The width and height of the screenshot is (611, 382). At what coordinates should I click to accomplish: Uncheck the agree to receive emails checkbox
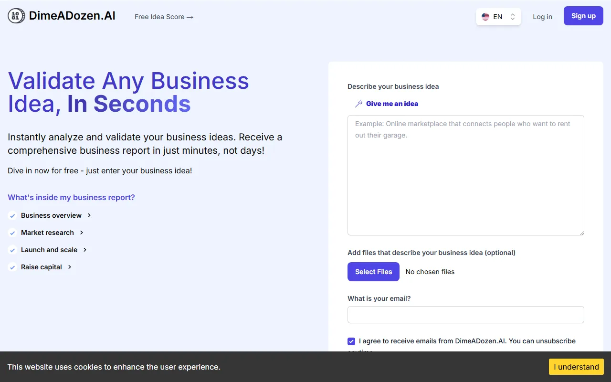pyautogui.click(x=351, y=341)
